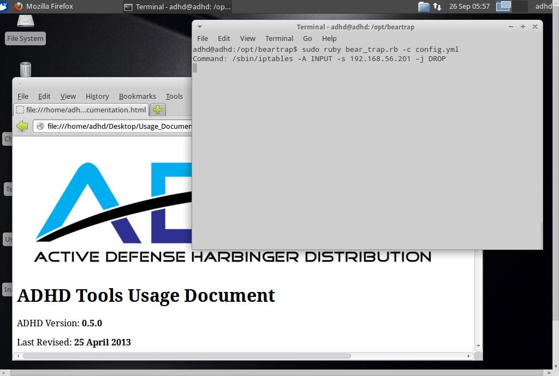Open Terminal File menu
Screen dimensions: 559x376
tap(203, 39)
